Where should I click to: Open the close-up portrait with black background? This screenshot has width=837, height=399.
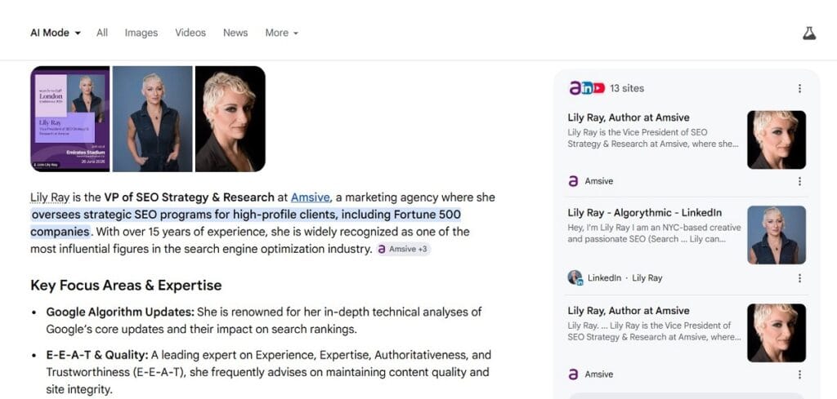click(230, 119)
